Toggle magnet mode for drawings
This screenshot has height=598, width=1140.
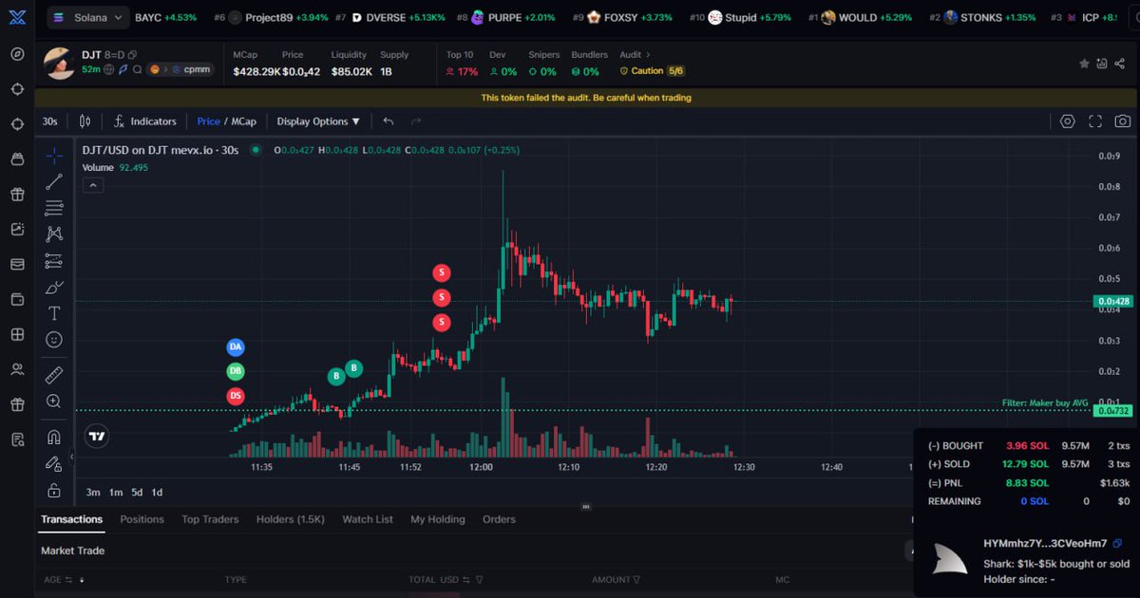[54, 438]
